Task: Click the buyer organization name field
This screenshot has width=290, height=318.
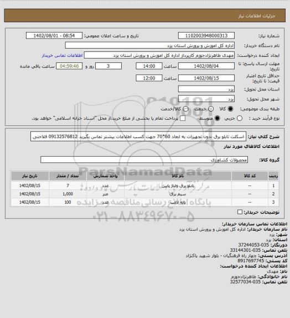Action: click(x=149, y=45)
